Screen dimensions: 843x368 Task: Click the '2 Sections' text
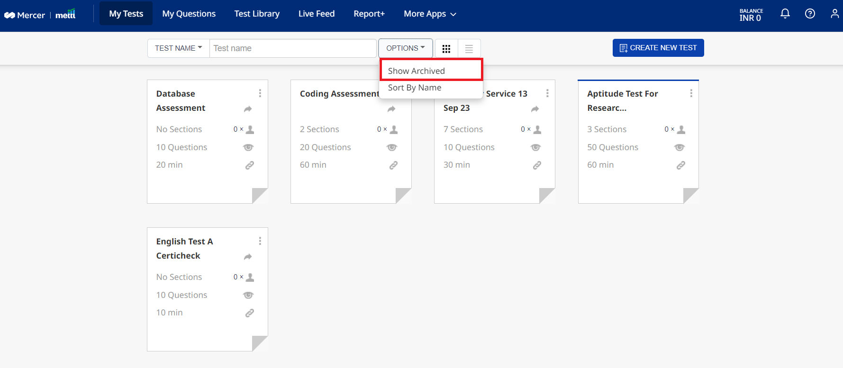319,129
